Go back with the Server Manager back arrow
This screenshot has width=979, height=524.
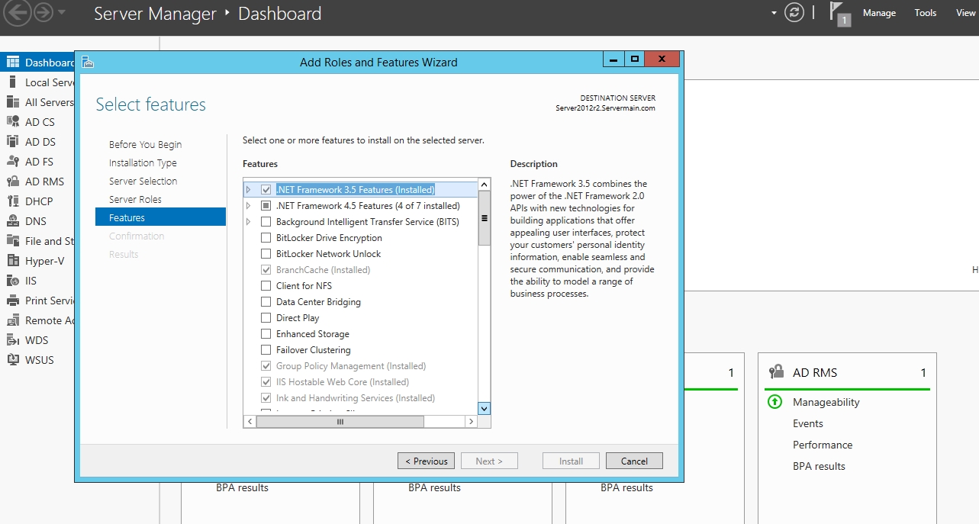click(18, 12)
